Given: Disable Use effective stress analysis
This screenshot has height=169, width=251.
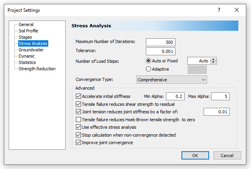Looking at the screenshot, I should point(78,127).
